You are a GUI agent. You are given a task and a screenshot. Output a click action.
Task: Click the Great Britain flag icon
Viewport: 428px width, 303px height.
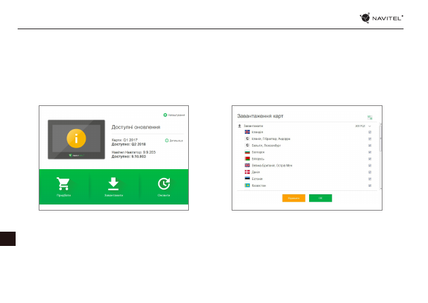click(247, 165)
